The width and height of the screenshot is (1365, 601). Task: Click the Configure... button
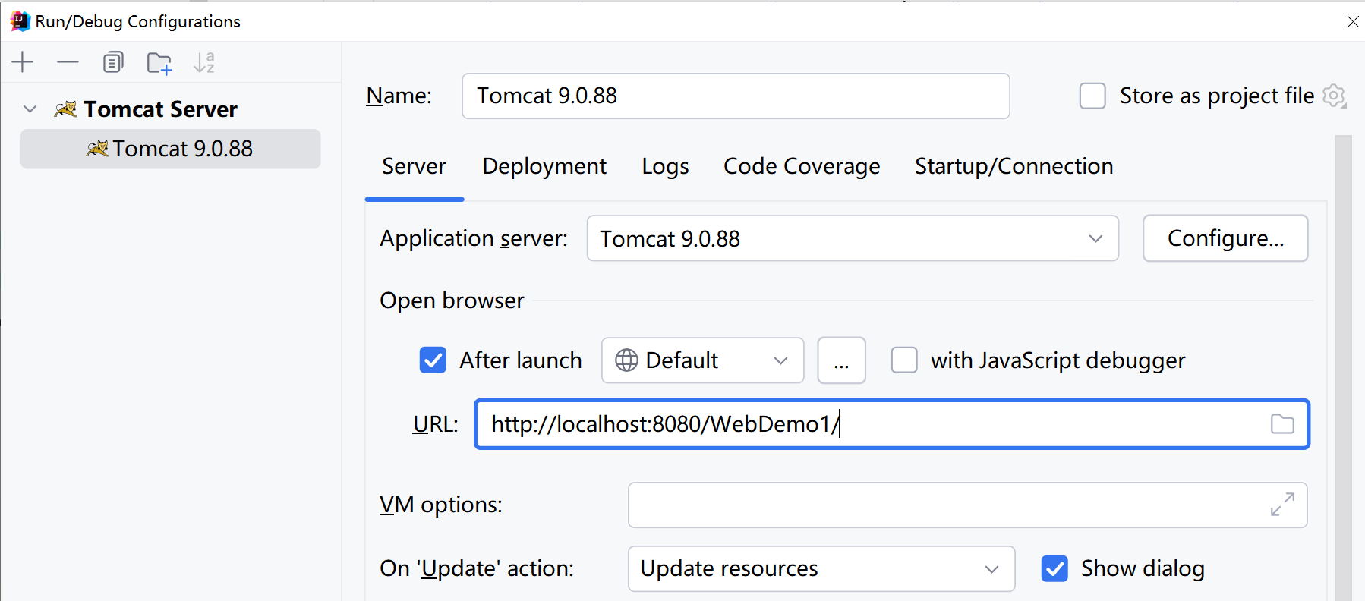[1225, 238]
